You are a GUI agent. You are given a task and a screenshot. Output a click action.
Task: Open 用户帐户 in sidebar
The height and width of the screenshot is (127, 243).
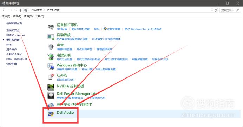pyautogui.click(x=12, y=50)
